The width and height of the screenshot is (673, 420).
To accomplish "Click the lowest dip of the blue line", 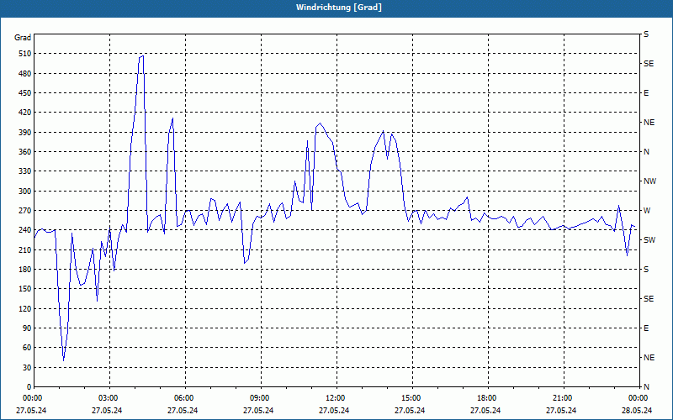I will click(63, 360).
